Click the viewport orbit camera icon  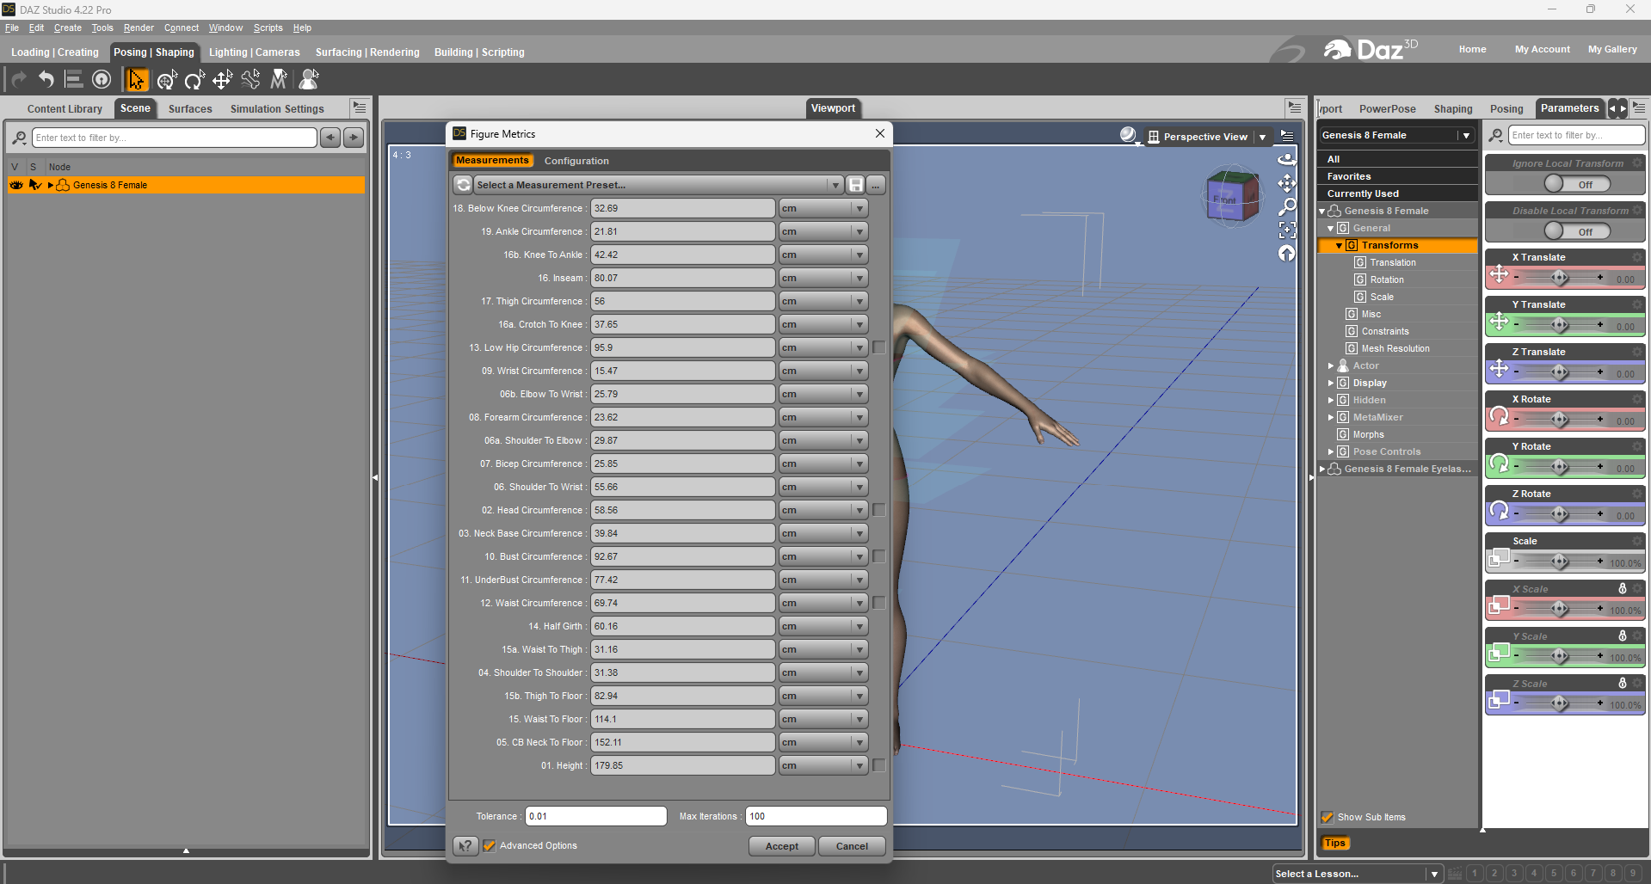pyautogui.click(x=1287, y=160)
